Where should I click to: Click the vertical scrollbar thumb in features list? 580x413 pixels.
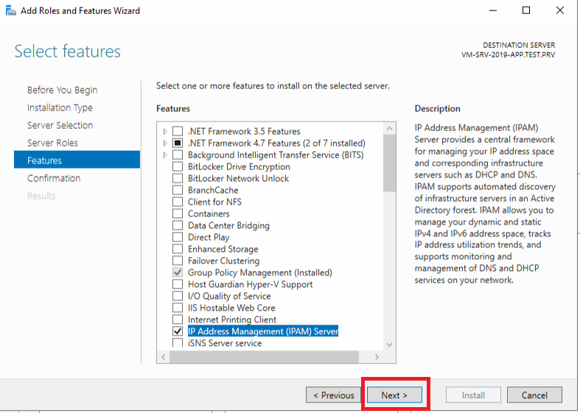[389, 163]
